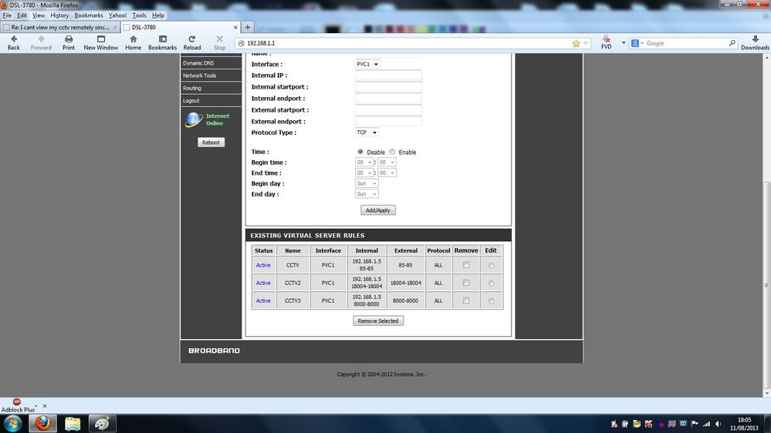Screen dimensions: 771x433
Task: Click the volume tray icon
Action: [718, 424]
